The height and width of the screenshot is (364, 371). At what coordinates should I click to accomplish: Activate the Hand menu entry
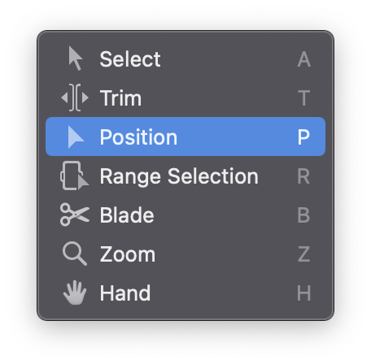coord(185,292)
